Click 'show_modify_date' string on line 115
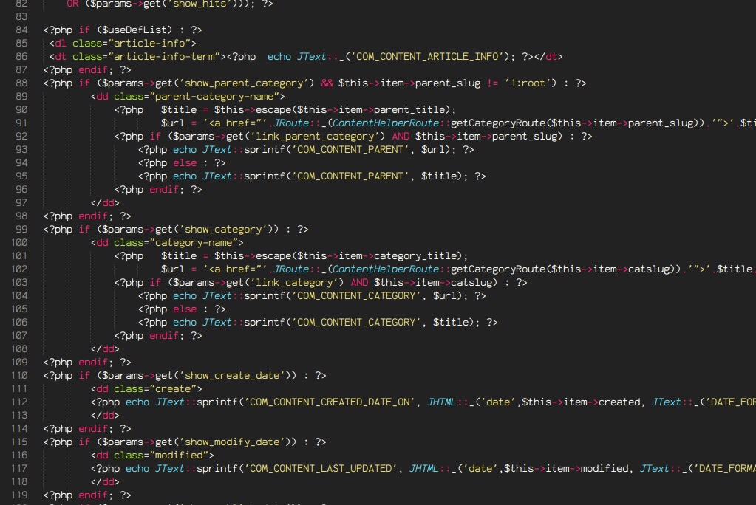756x505 pixels. tap(232, 442)
